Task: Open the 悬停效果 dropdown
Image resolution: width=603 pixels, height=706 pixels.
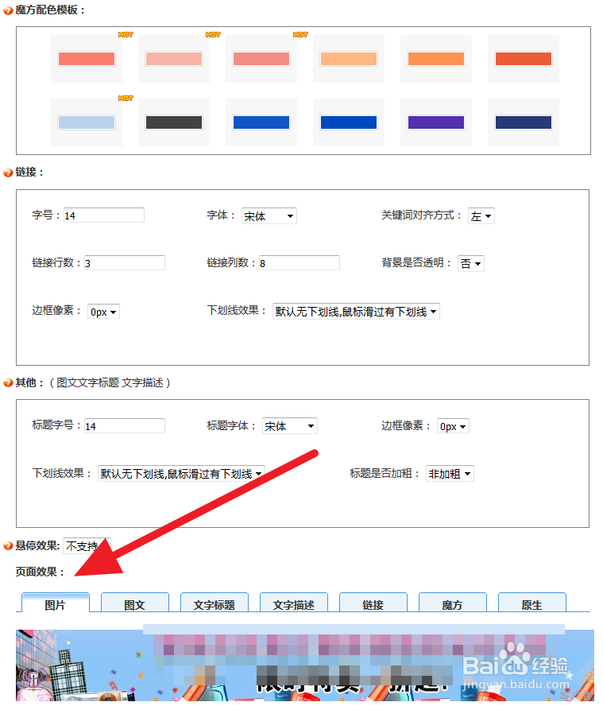Action: (x=87, y=546)
